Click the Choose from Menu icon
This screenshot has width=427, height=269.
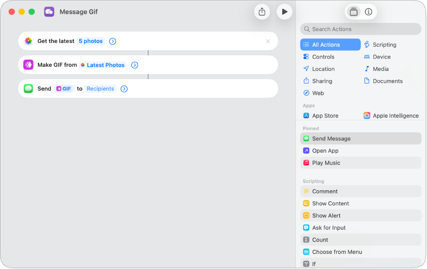point(306,252)
